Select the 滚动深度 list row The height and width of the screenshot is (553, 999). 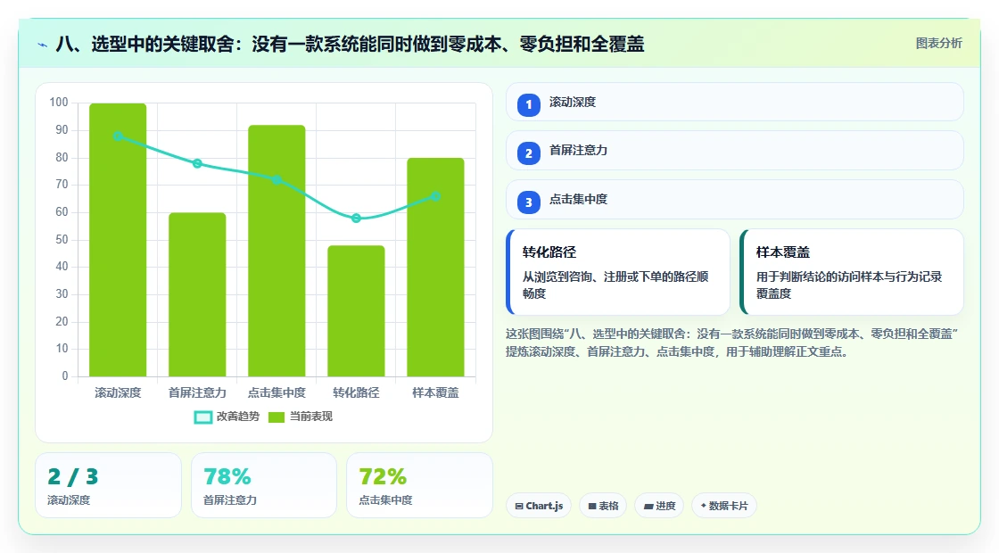click(735, 102)
